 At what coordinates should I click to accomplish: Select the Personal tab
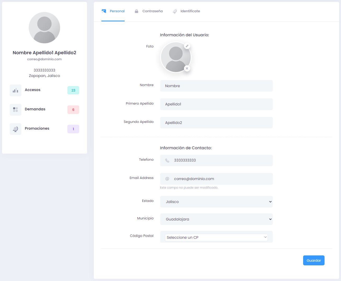tap(117, 11)
